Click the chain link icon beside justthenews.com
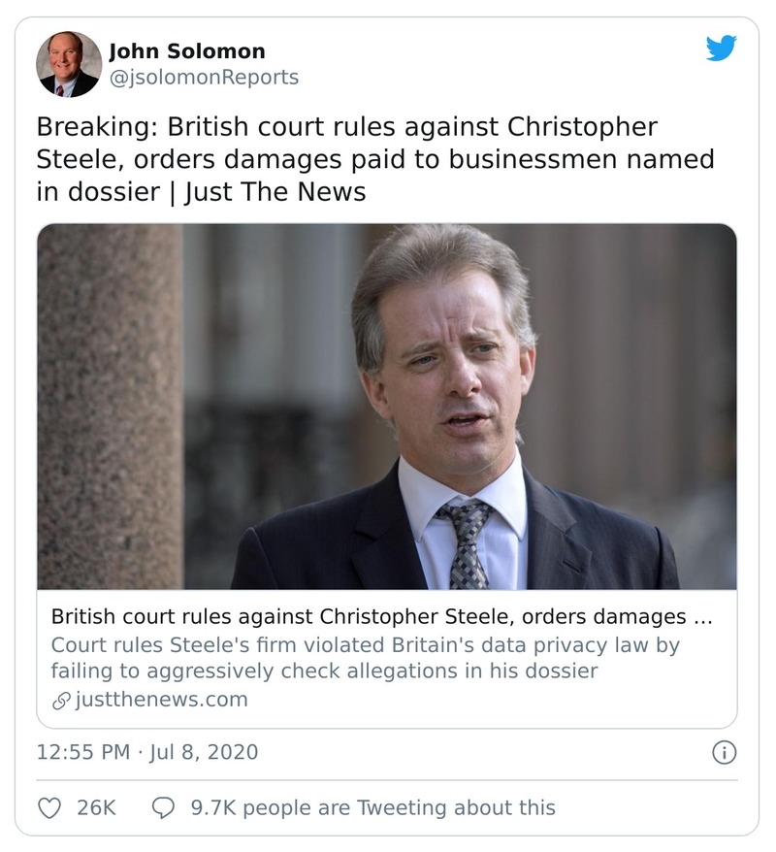Image resolution: width=776 pixels, height=852 pixels. coord(60,700)
